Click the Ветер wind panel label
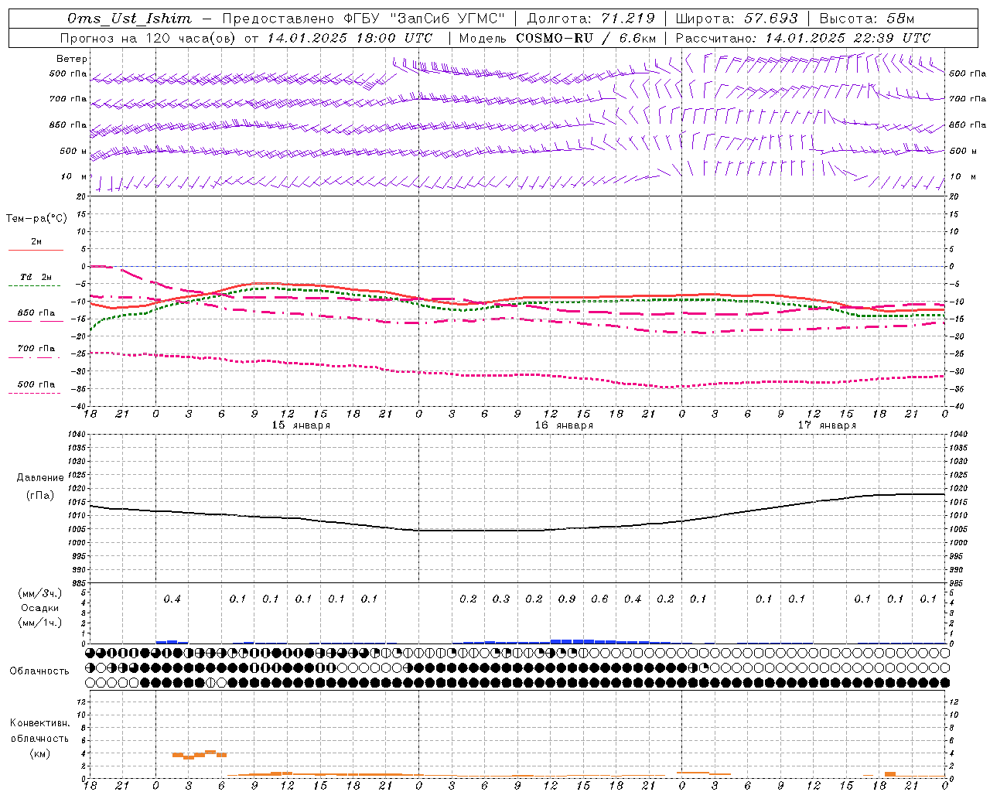 [72, 59]
